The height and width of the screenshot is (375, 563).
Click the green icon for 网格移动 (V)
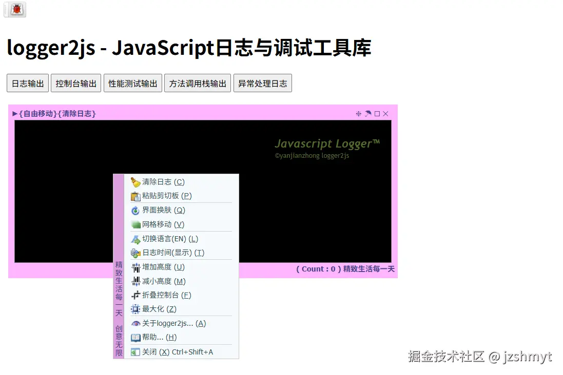[x=135, y=225]
